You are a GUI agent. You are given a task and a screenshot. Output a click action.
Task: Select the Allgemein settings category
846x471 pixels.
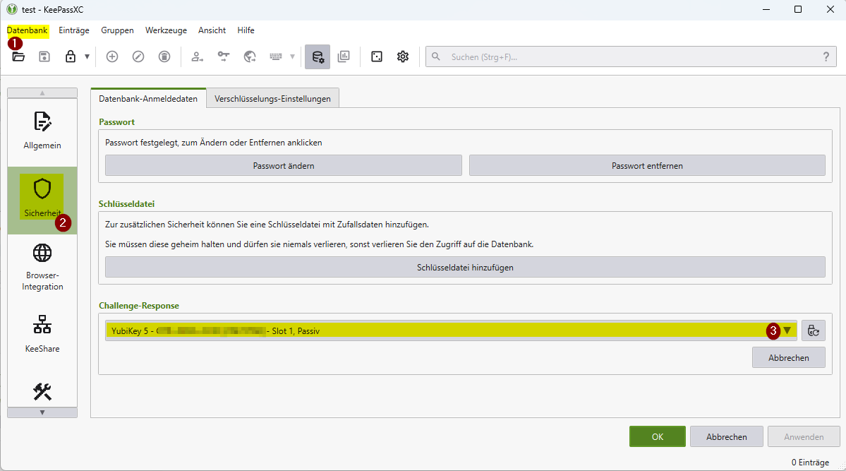(42, 131)
